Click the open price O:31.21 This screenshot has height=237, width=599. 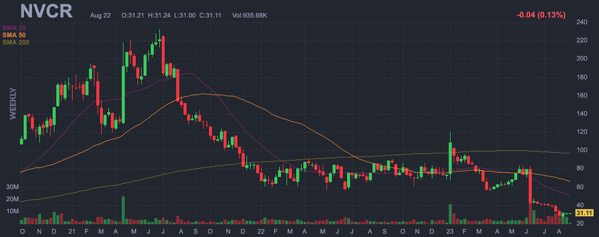pyautogui.click(x=132, y=15)
